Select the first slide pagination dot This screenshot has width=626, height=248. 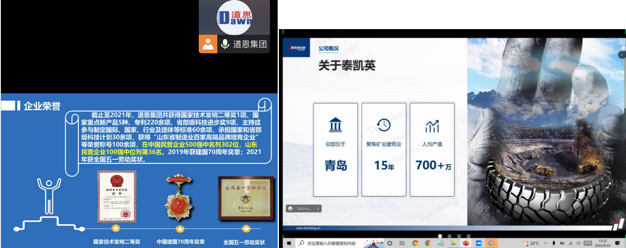pos(440,236)
